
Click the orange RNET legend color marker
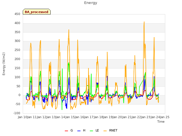click(105, 131)
